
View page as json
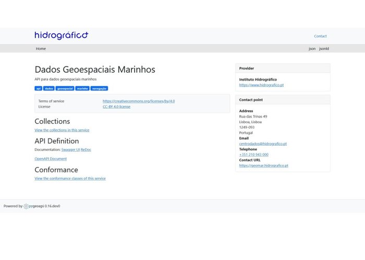pos(312,48)
